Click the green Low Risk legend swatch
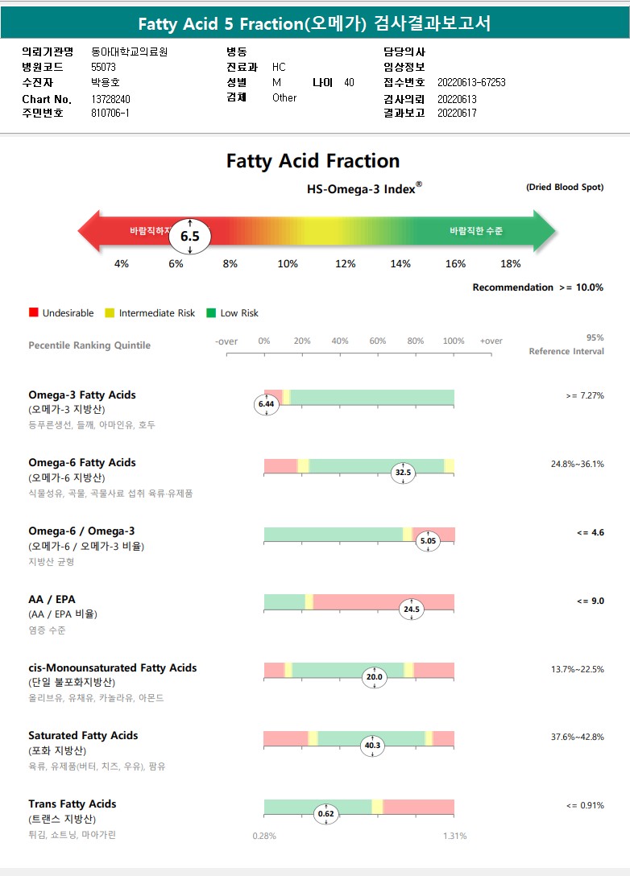The image size is (630, 876). 211,312
